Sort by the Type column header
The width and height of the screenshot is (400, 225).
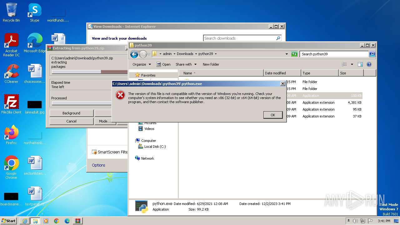320,73
